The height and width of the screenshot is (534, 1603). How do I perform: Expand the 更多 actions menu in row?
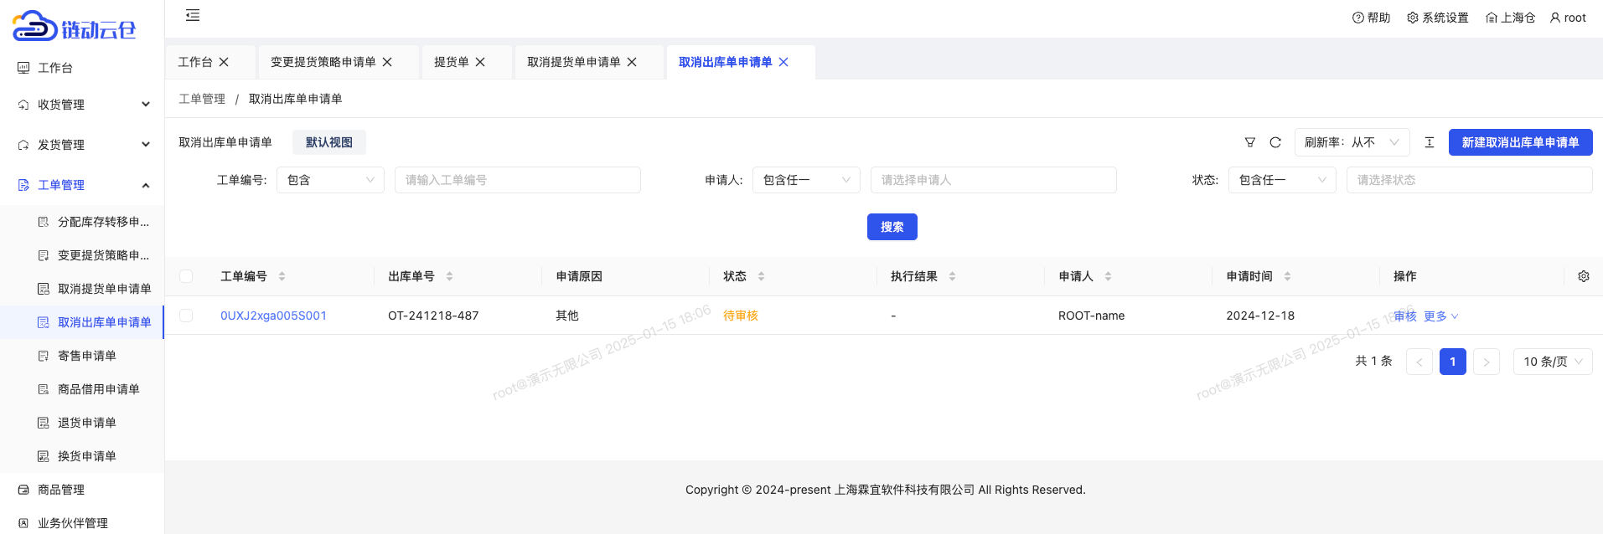click(1440, 316)
